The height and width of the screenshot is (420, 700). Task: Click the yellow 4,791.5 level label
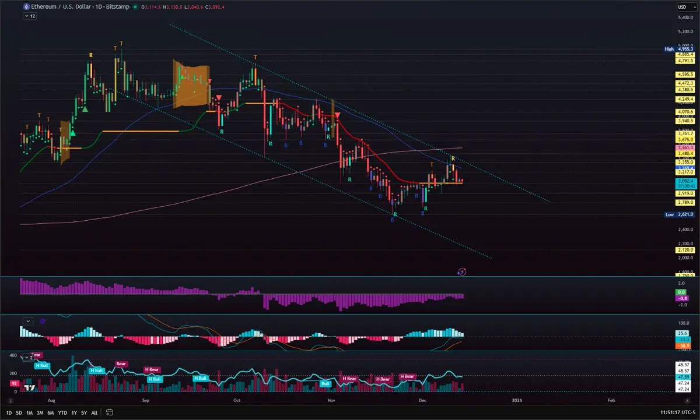(x=684, y=61)
